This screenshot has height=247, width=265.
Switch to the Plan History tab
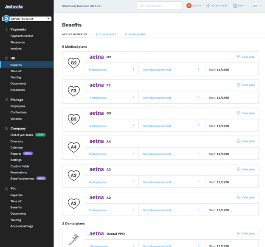135,34
